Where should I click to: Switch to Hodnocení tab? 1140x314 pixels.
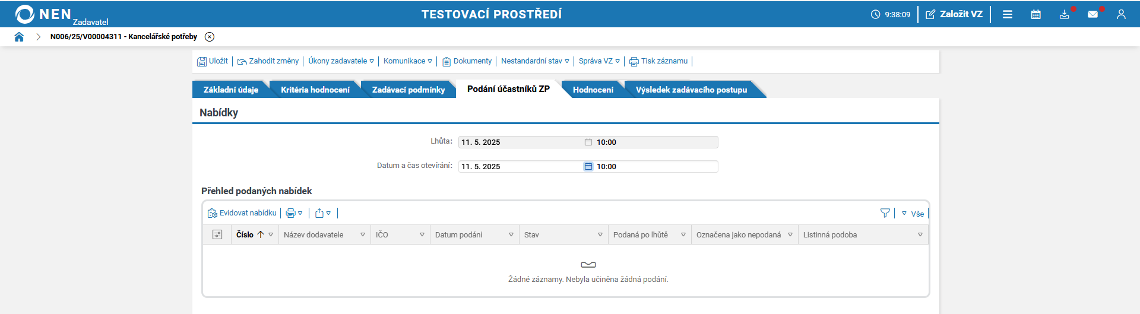click(593, 90)
